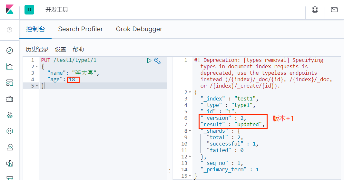Image resolution: width=344 pixels, height=180 pixels.
Task: Click the "_primary_term" : 1 line
Action: coord(230,169)
